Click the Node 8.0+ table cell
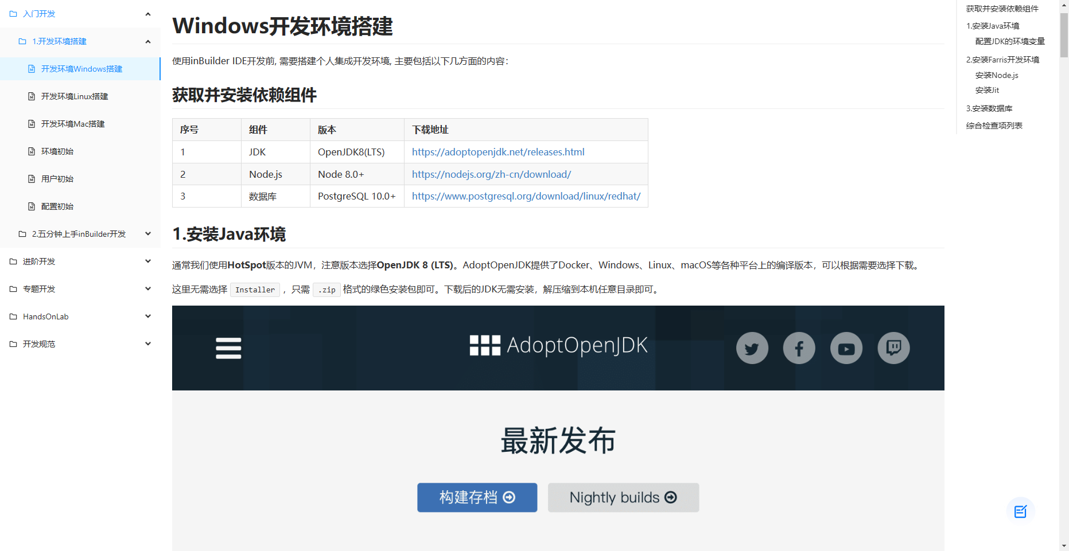The width and height of the screenshot is (1069, 551). (357, 174)
